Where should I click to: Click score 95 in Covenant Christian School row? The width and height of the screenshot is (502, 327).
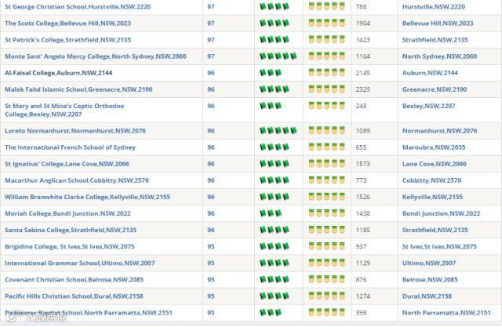pyautogui.click(x=211, y=279)
